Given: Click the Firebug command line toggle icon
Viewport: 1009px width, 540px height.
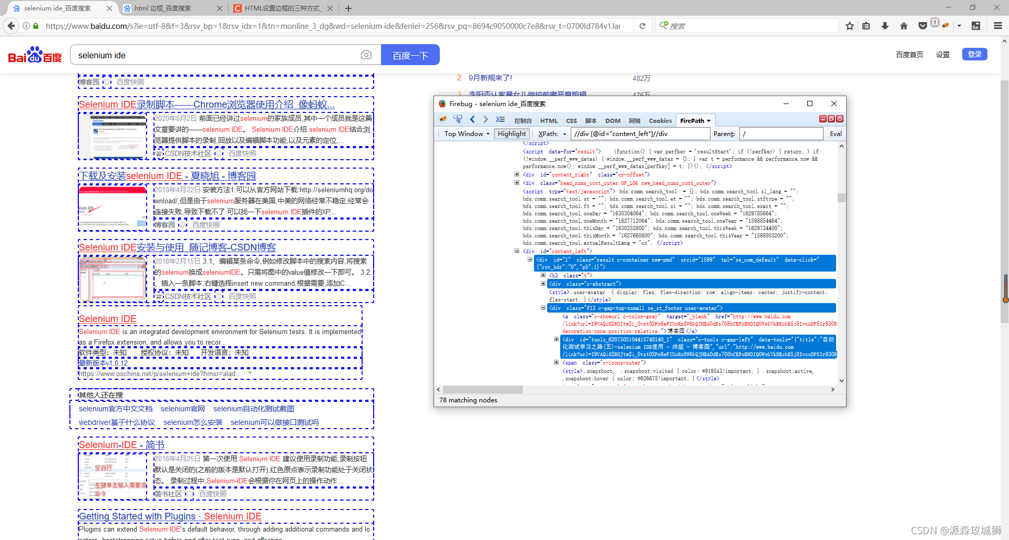Looking at the screenshot, I should [500, 120].
